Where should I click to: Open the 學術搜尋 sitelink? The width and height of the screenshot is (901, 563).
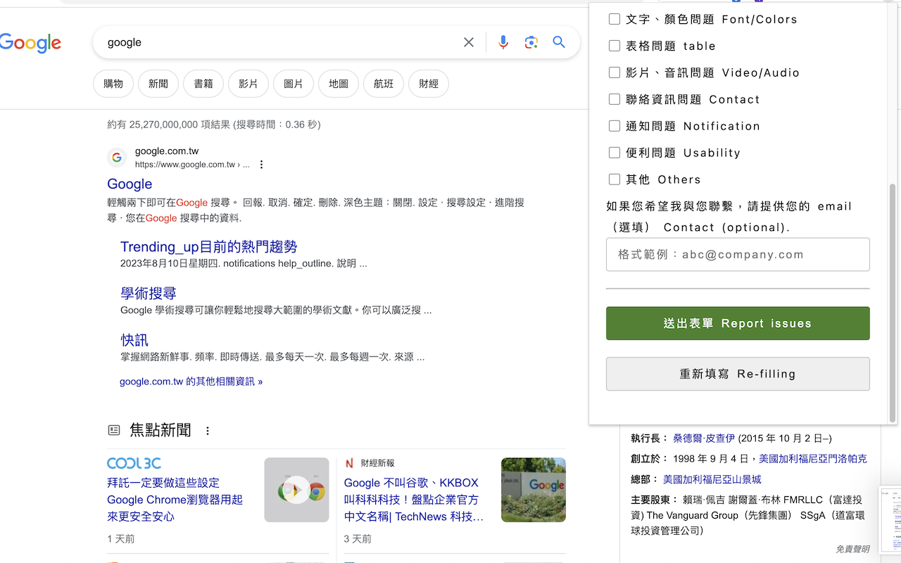coord(149,293)
